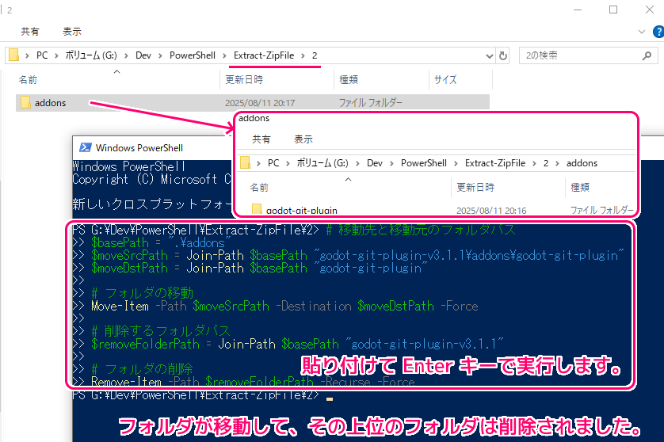Select the godot-git-plugin folder icon
Viewport: 664px width, 442px height.
pyautogui.click(x=257, y=211)
